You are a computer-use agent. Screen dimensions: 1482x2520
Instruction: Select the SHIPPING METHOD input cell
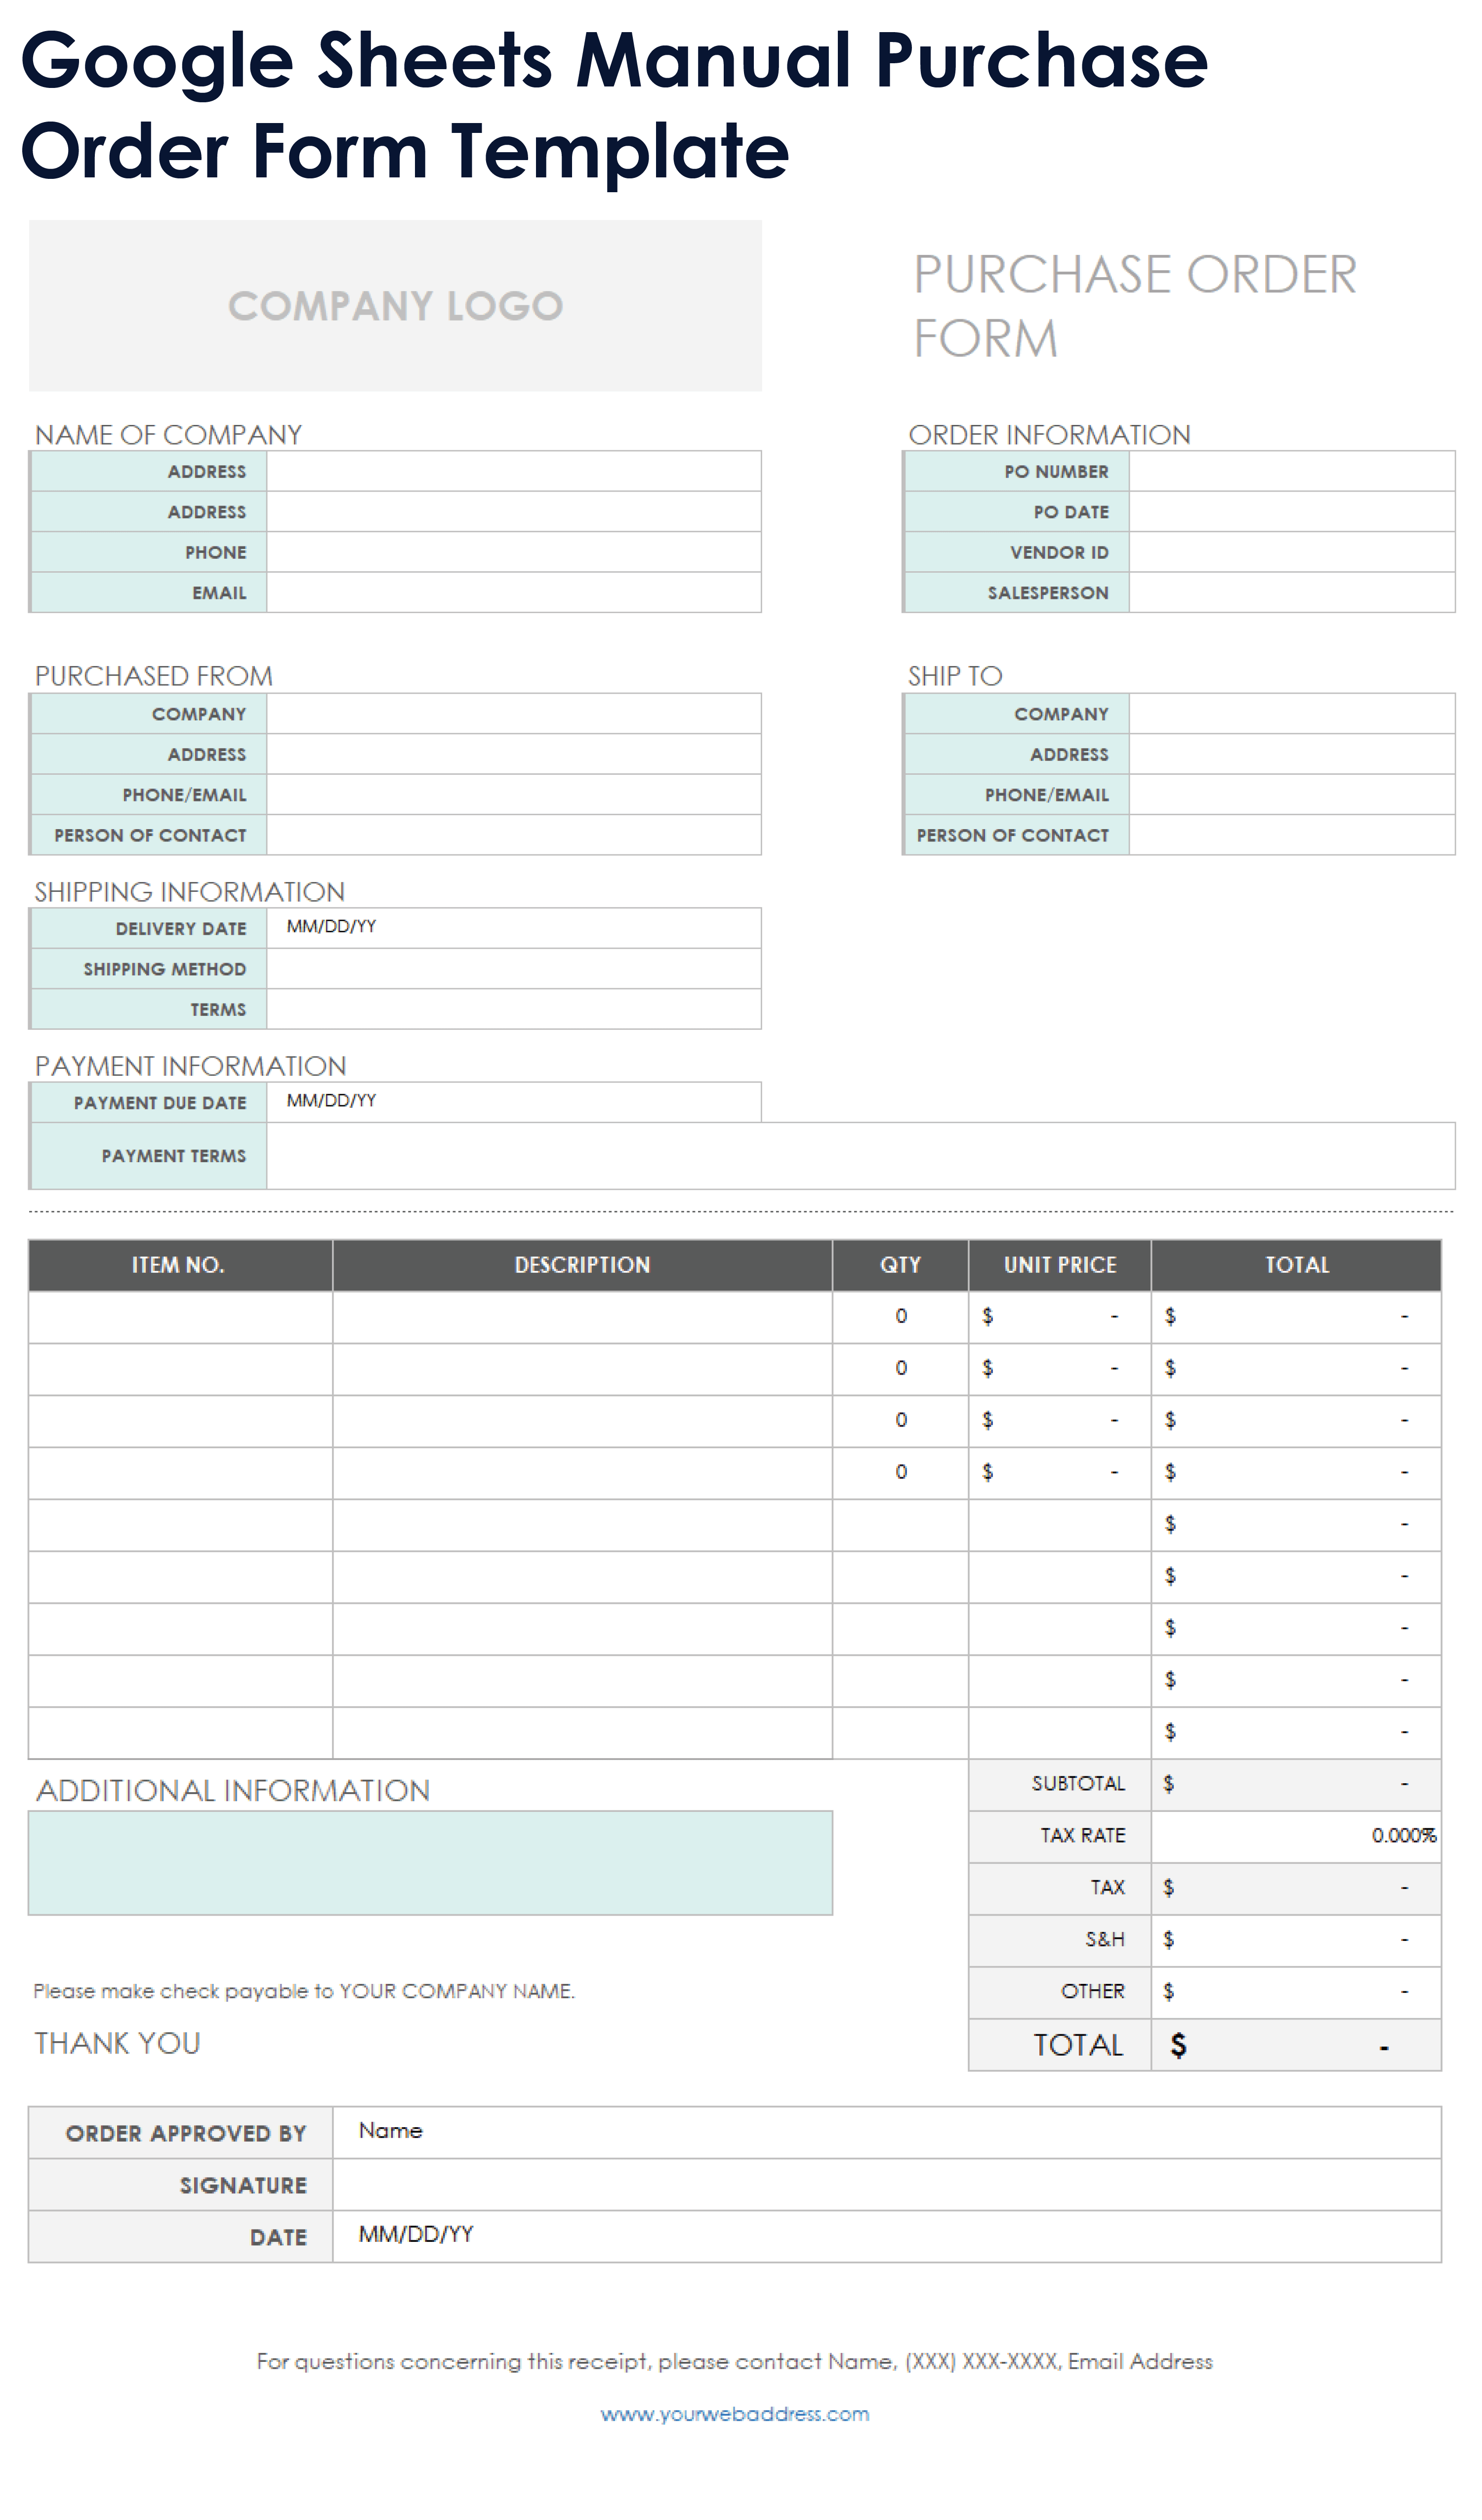[514, 969]
